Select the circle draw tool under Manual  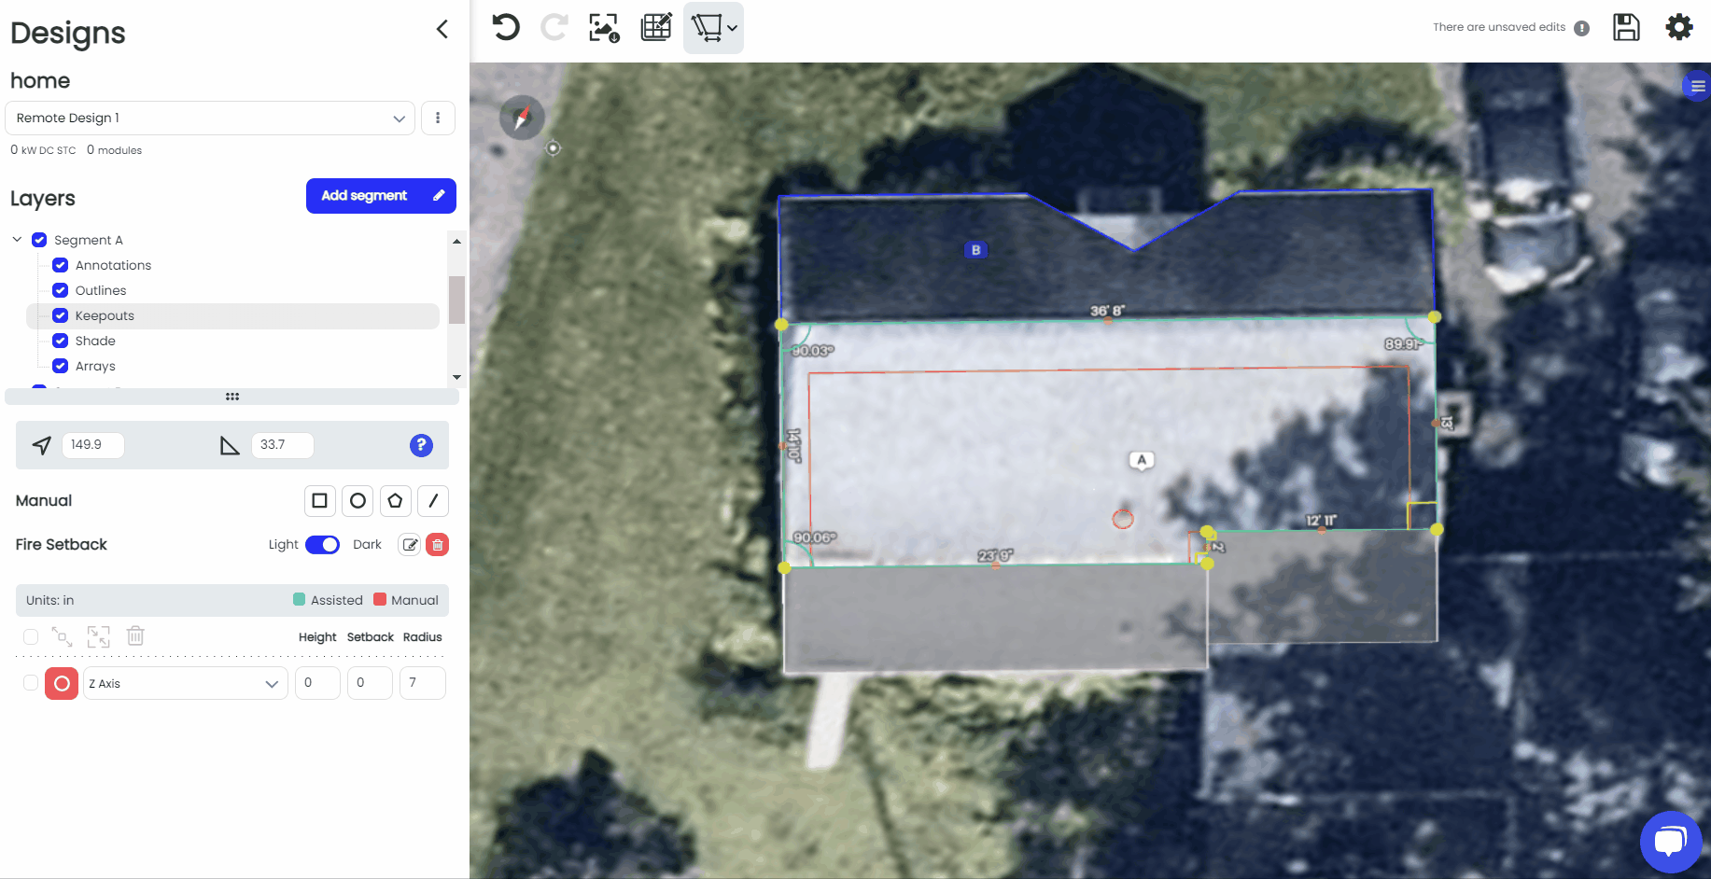(358, 501)
